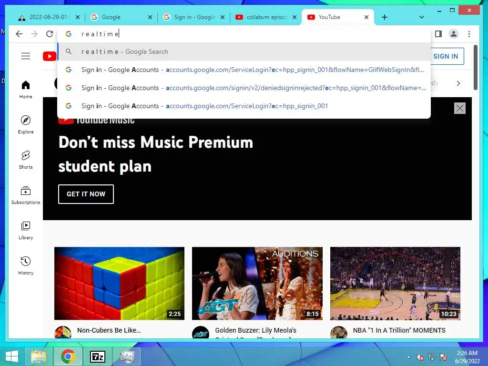Pick the last ServiceLogin hpp_signin_001 suggestion
Viewport: 488px width, 366px height.
point(244,106)
